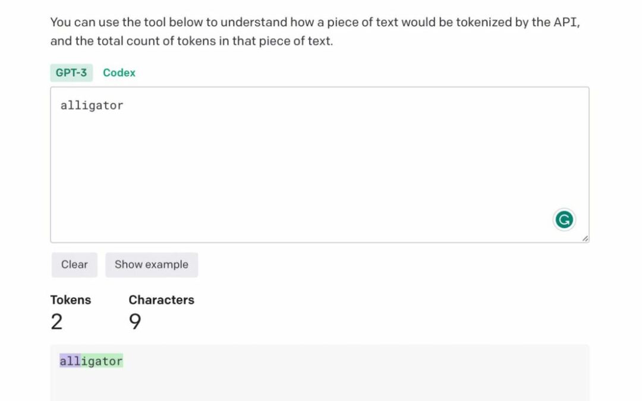Switch to the Codex tab
The width and height of the screenshot is (642, 401).
(x=119, y=72)
